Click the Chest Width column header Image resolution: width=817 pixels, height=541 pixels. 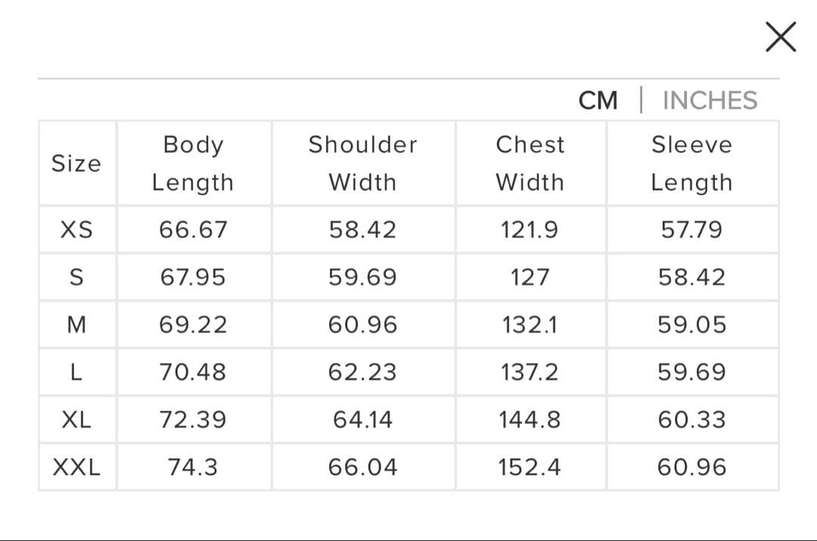(530, 163)
